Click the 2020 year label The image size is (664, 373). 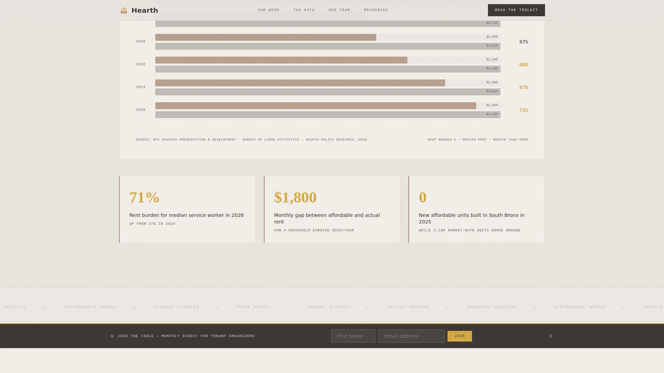(x=140, y=41)
